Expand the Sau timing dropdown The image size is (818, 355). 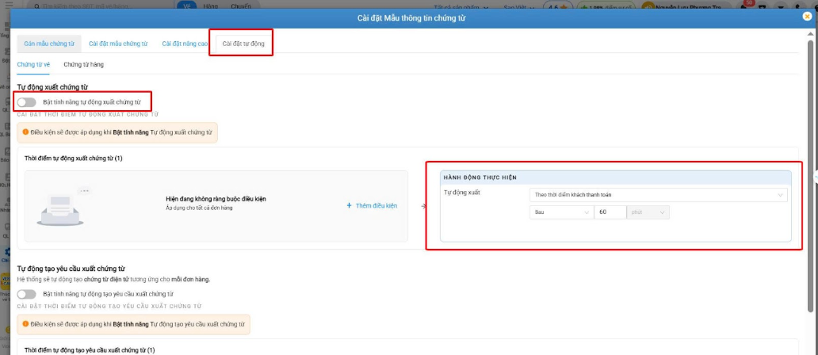click(x=560, y=212)
